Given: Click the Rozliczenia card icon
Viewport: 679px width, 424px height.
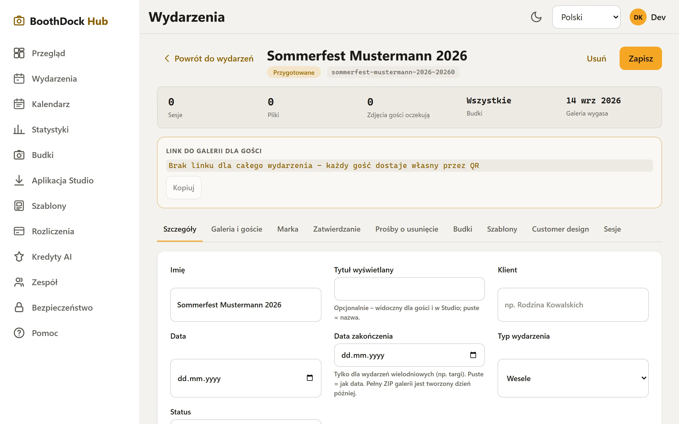Looking at the screenshot, I should (19, 231).
